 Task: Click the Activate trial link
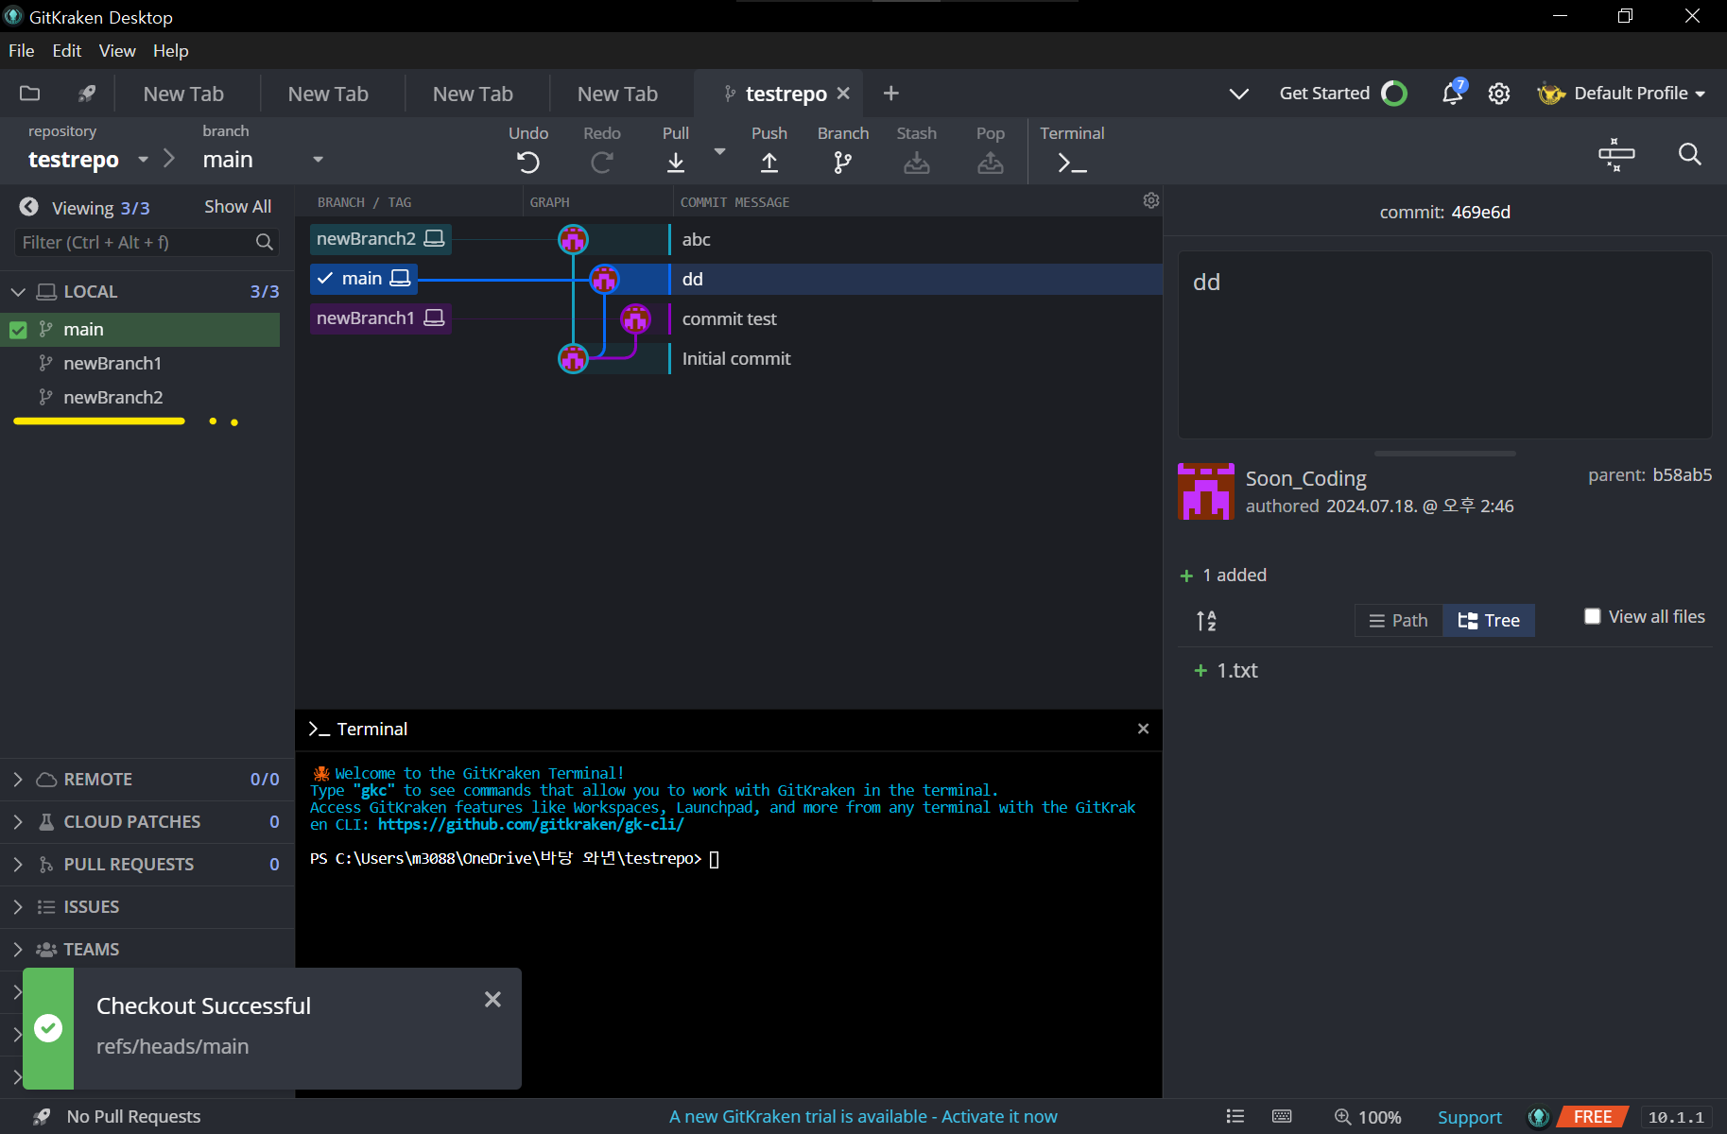[863, 1117]
